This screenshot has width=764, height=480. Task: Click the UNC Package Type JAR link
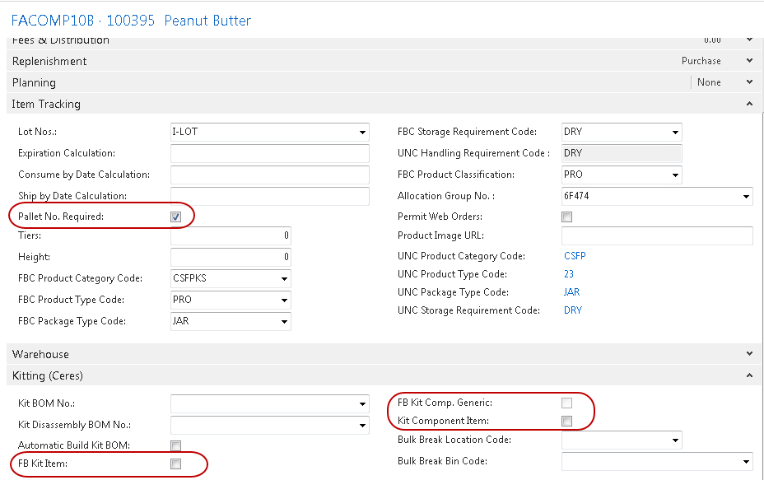point(572,292)
